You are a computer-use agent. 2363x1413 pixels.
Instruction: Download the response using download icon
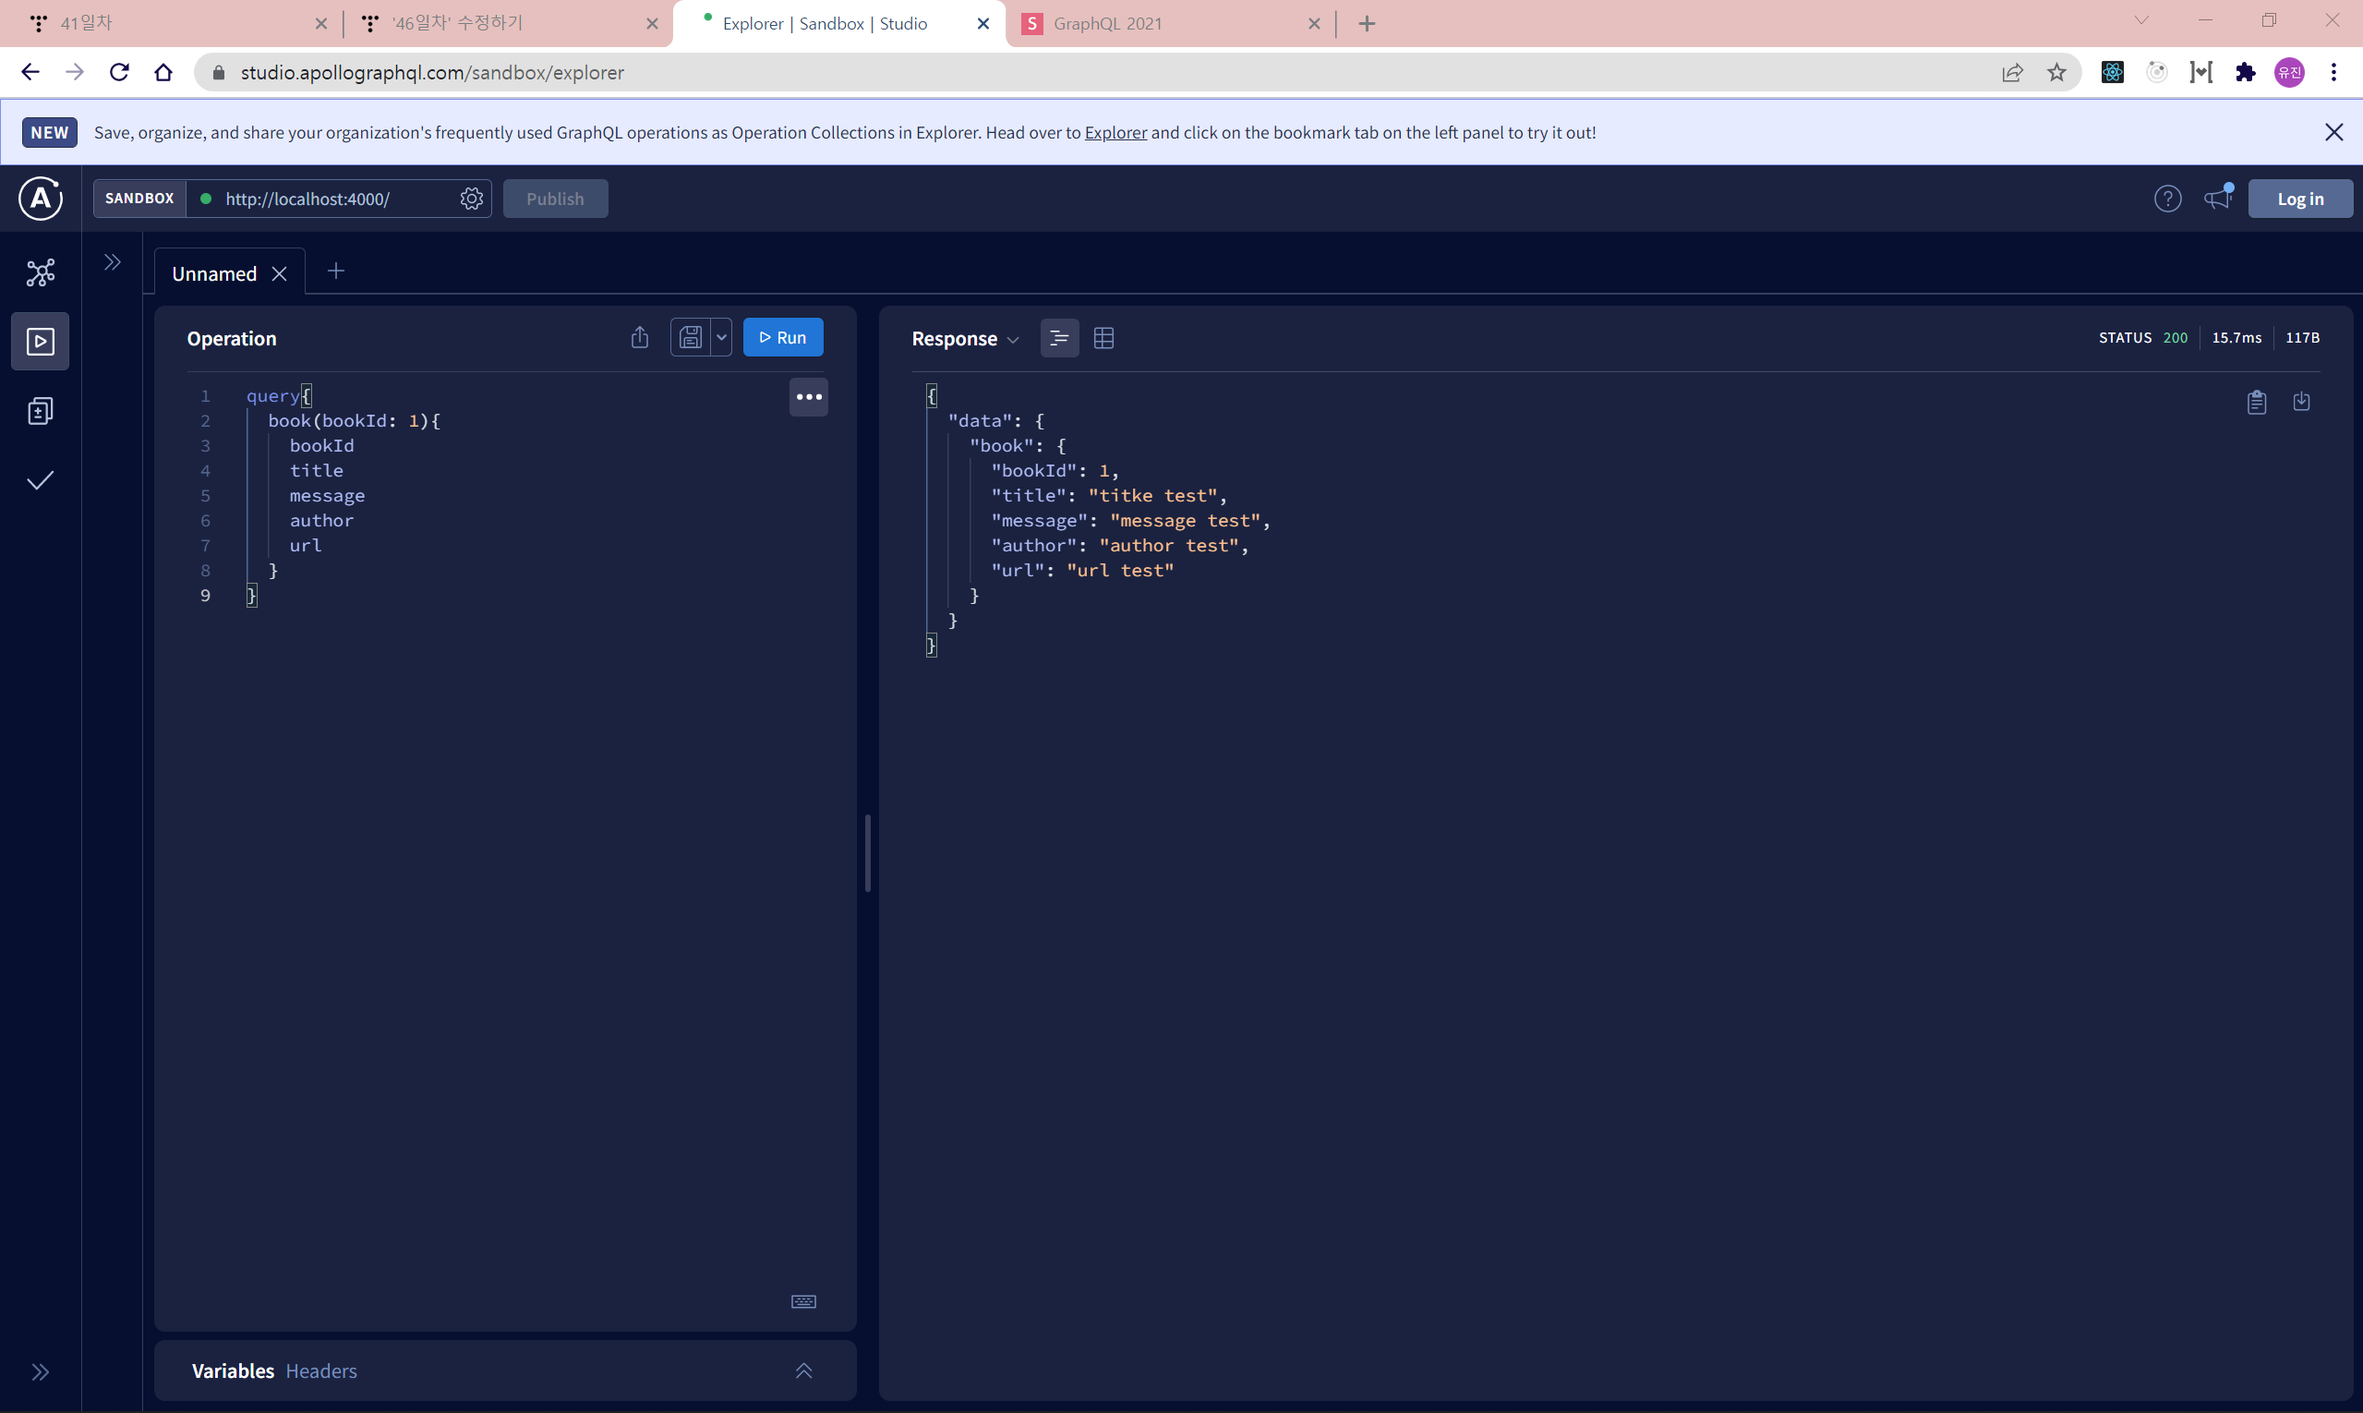[x=2301, y=402]
